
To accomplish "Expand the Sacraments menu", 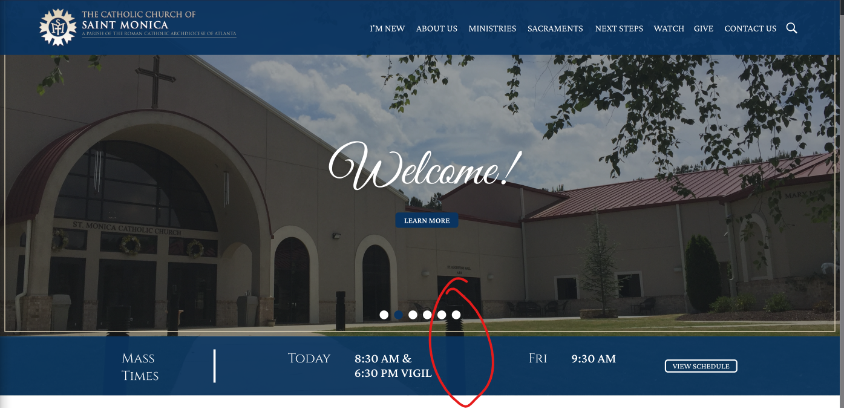I will (x=555, y=28).
